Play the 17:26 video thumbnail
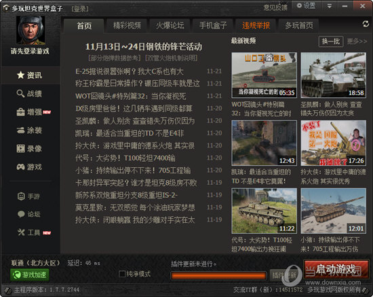This screenshot has height=297, width=373. 333,143
